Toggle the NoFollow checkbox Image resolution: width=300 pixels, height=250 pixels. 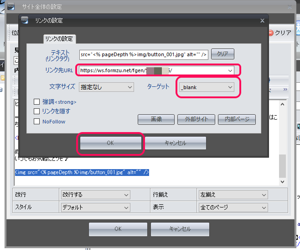point(37,121)
